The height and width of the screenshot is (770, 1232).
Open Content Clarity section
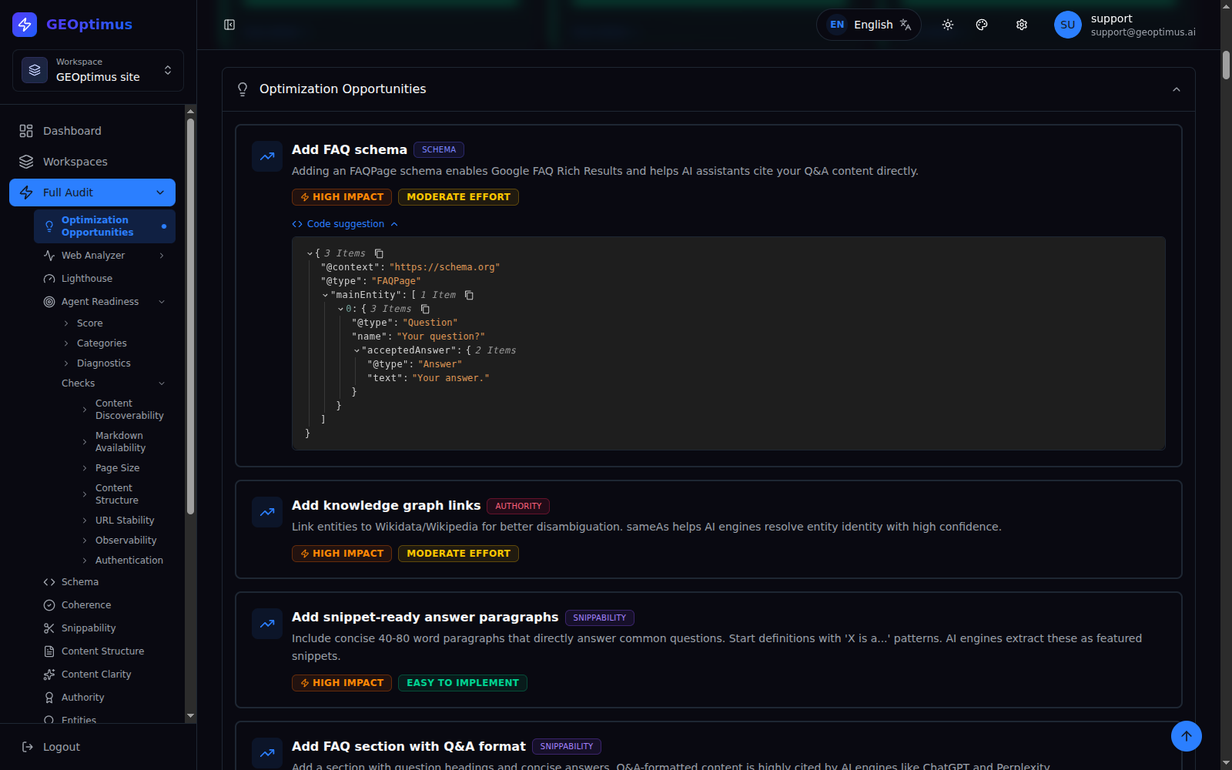point(105,675)
